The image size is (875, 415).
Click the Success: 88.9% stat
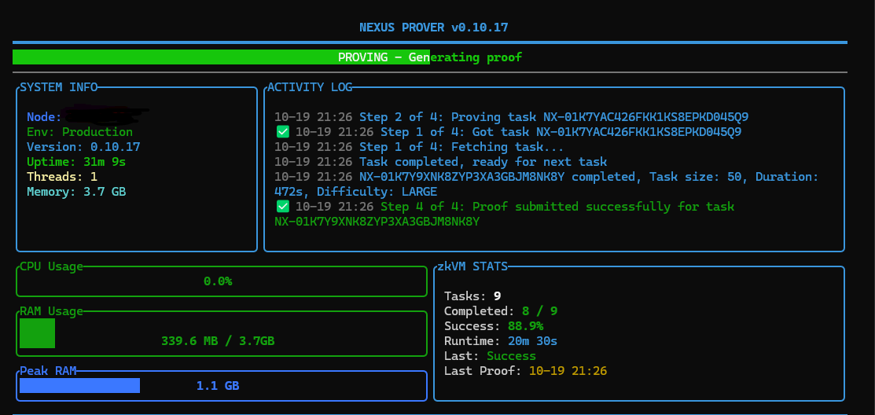[x=494, y=325]
